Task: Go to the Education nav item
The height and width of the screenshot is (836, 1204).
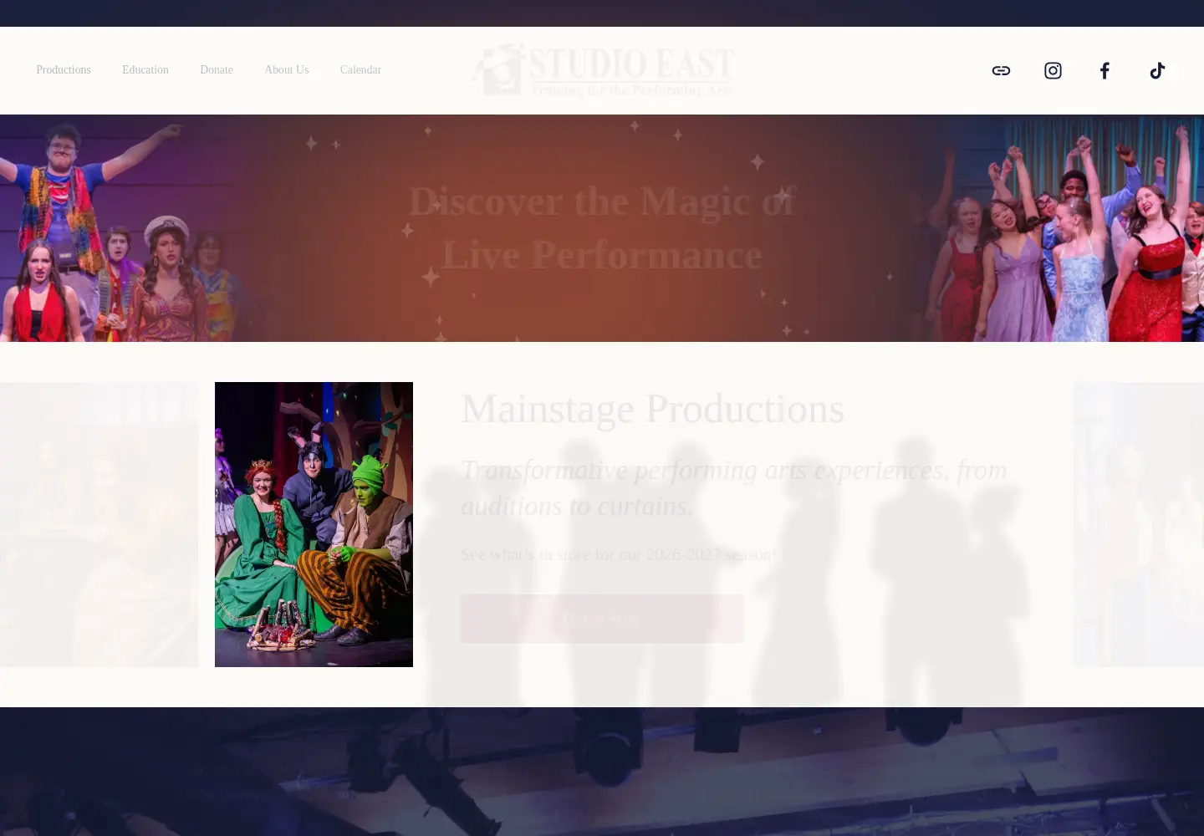Action: click(145, 70)
